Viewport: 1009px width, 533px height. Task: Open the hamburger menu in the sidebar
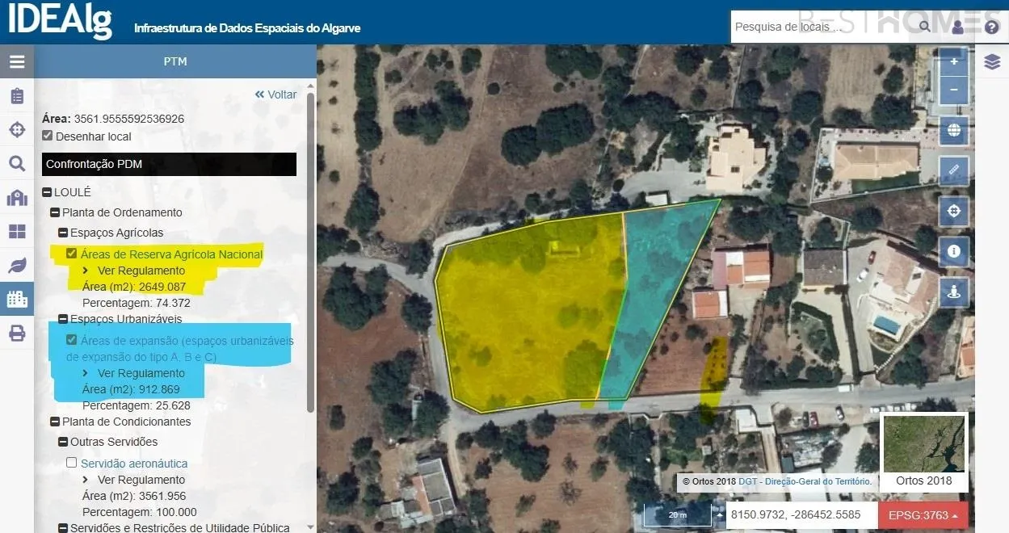coord(17,61)
